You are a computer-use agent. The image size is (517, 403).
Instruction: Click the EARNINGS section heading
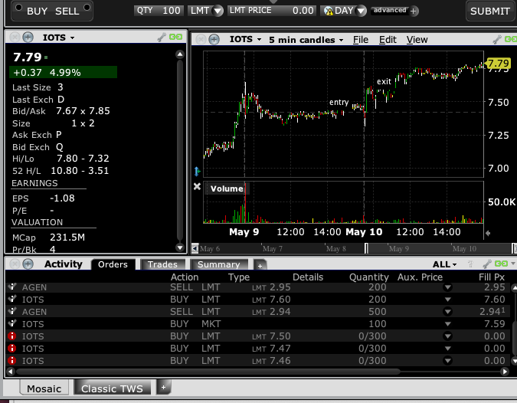34,183
